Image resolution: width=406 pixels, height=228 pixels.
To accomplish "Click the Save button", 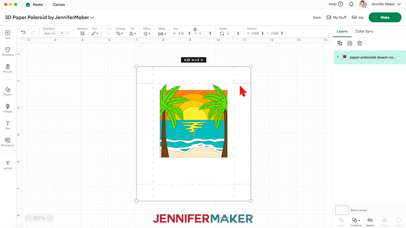I will 317,18.
